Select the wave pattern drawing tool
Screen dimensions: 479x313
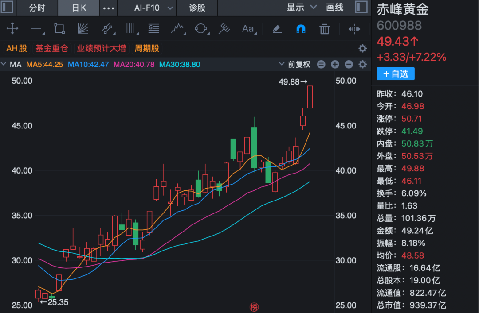point(178,29)
